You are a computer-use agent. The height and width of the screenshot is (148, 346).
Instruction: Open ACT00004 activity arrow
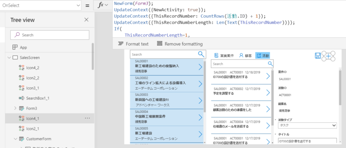(x=268, y=125)
